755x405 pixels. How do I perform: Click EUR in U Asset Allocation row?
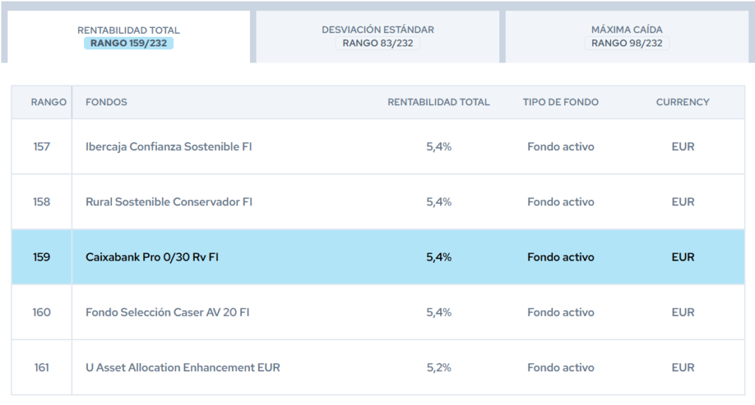pyautogui.click(x=683, y=367)
